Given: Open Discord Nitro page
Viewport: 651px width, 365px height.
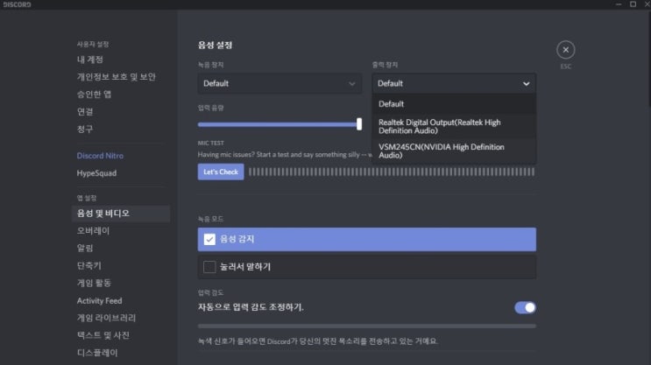Looking at the screenshot, I should (100, 156).
